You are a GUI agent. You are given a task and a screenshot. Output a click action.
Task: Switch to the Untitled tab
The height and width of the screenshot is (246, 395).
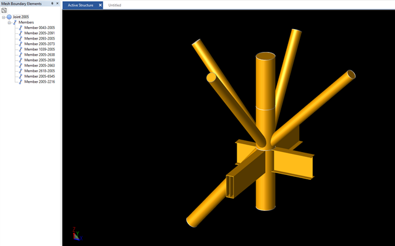point(114,5)
